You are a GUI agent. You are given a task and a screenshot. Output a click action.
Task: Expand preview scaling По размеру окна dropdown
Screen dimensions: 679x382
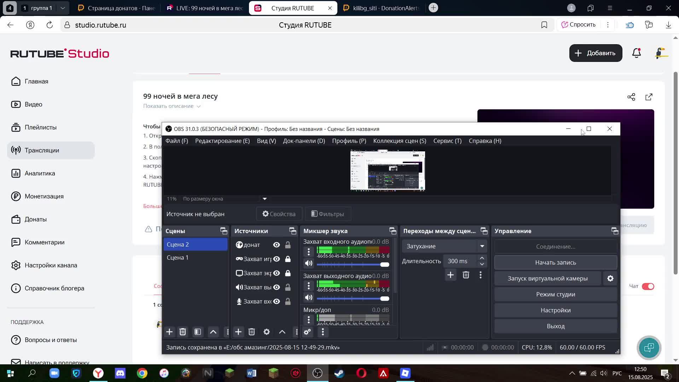265,199
